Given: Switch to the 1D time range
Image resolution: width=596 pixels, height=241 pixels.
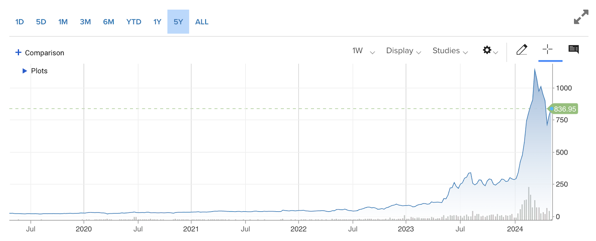Looking at the screenshot, I should [19, 22].
